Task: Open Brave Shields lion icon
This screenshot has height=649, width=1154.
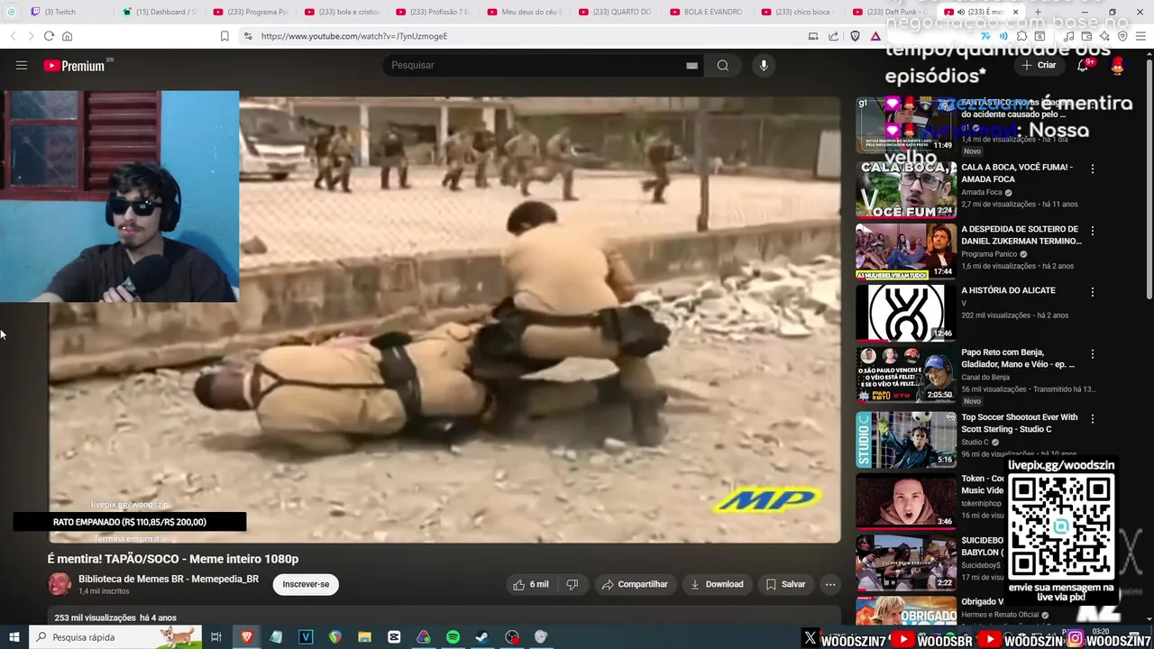Action: 855,36
